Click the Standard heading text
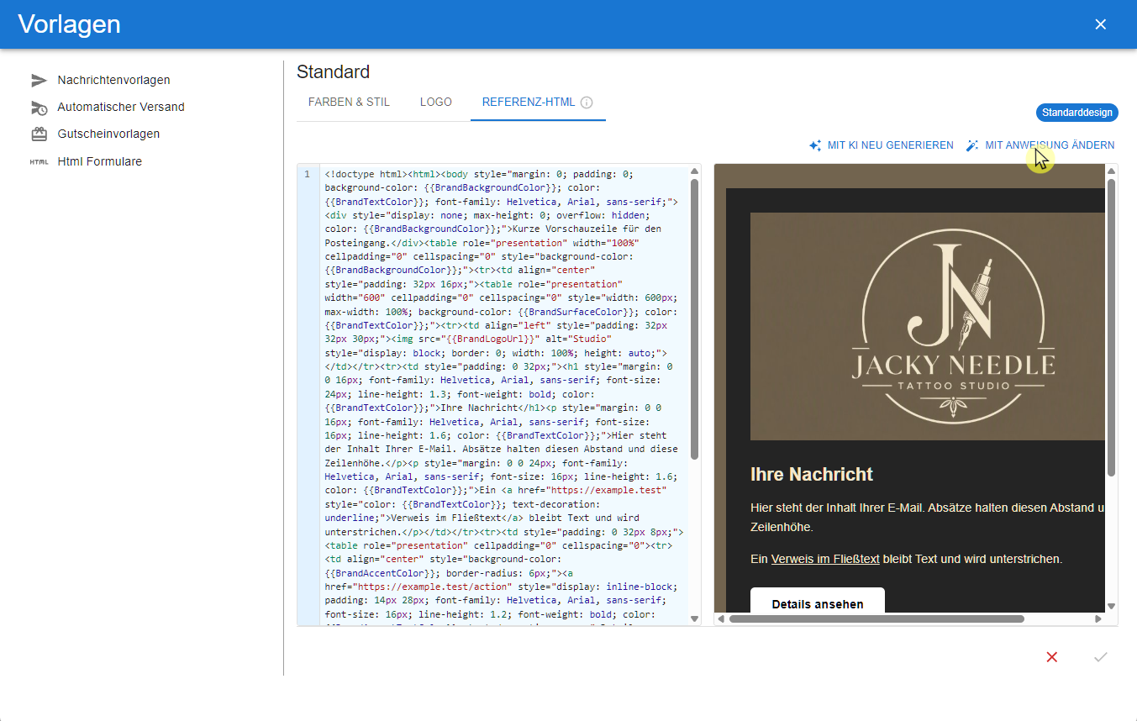 pyautogui.click(x=333, y=72)
